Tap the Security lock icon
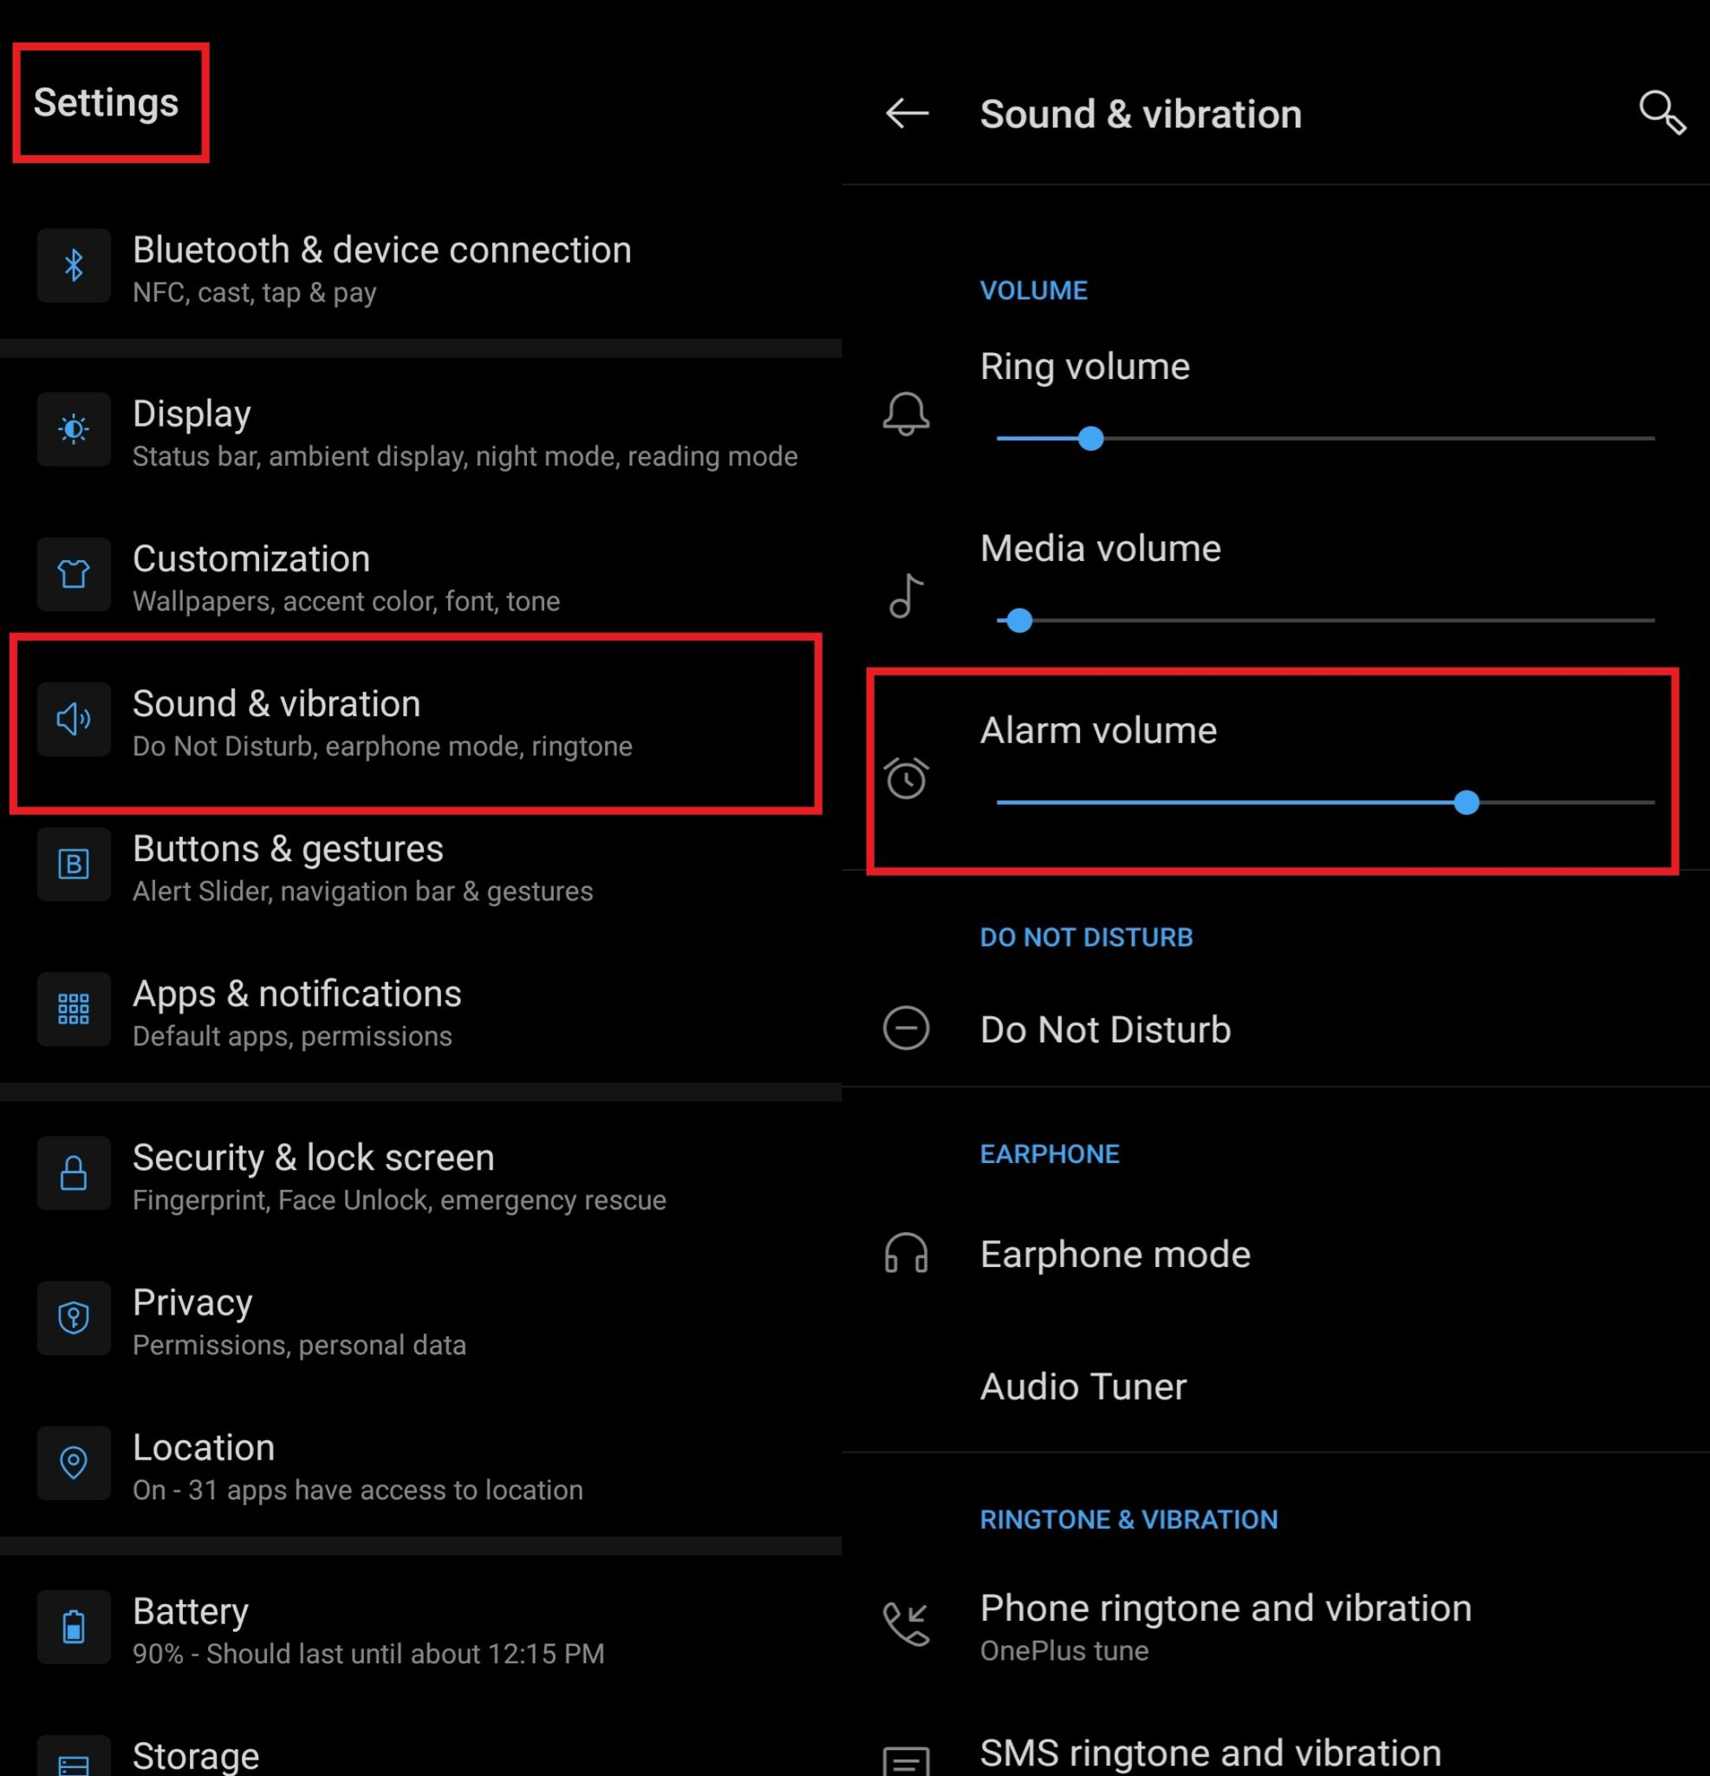This screenshot has width=1710, height=1776. [x=74, y=1173]
